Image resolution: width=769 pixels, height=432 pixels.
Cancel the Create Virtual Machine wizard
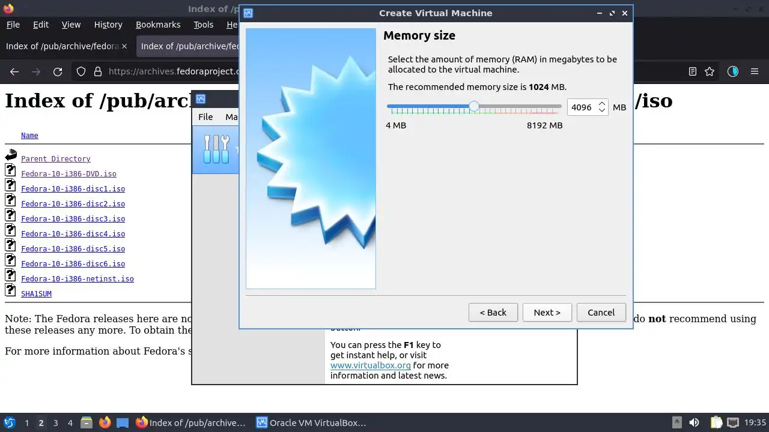[x=601, y=312]
